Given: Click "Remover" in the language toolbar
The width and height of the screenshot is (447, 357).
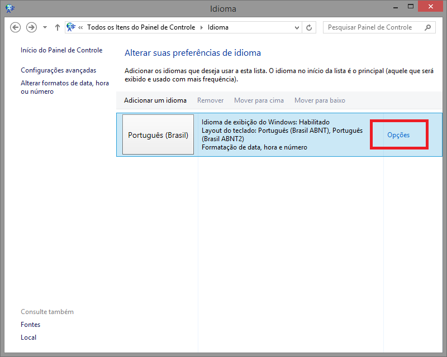Looking at the screenshot, I should pos(210,100).
